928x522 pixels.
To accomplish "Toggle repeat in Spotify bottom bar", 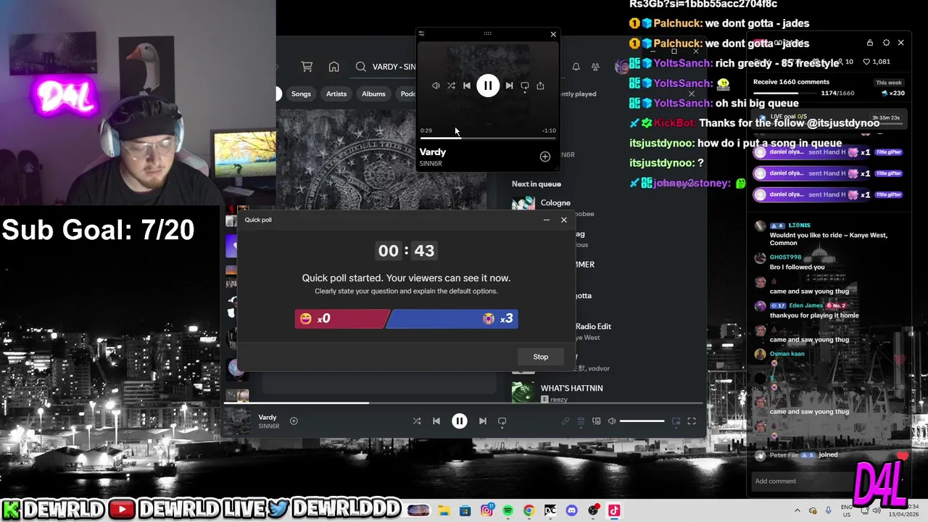I will (502, 421).
